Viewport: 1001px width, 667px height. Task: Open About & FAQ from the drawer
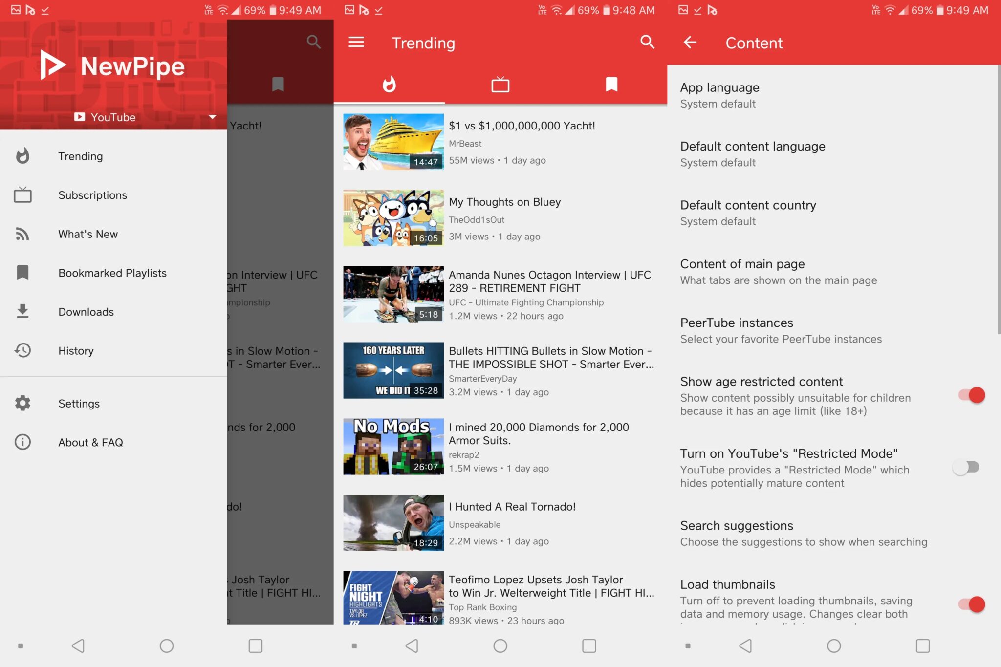coord(91,442)
